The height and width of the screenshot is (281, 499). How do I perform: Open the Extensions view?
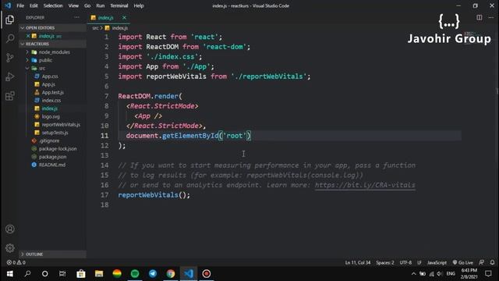pyautogui.click(x=10, y=96)
